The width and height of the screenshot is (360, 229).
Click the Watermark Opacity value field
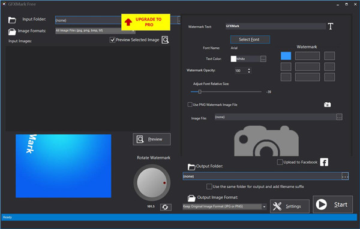tap(241, 71)
